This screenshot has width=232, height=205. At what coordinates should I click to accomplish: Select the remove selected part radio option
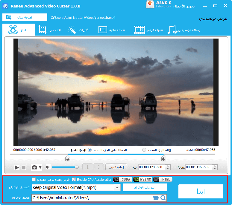click(144, 150)
